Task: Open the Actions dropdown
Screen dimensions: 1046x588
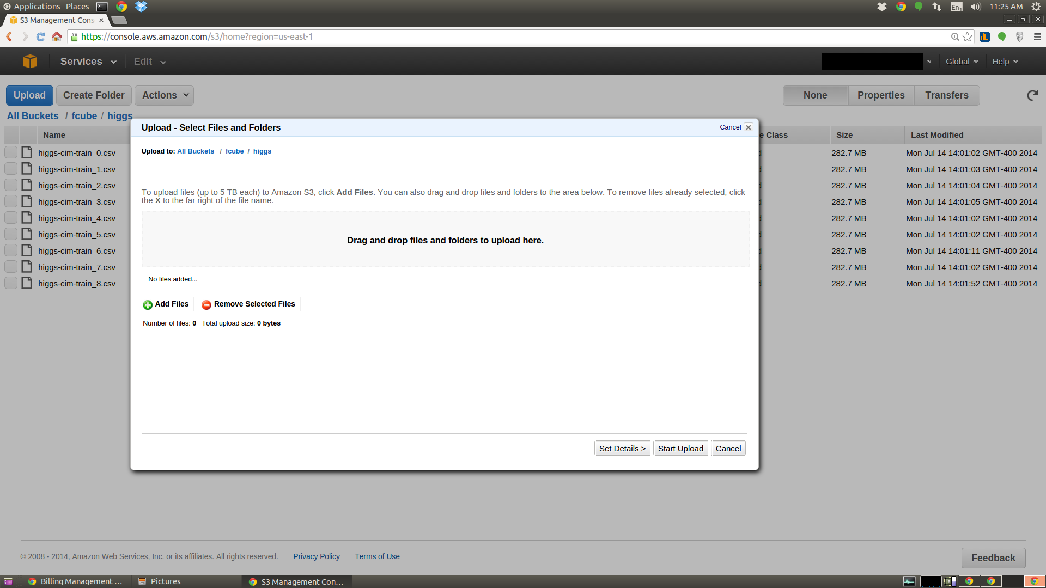Action: 164,95
